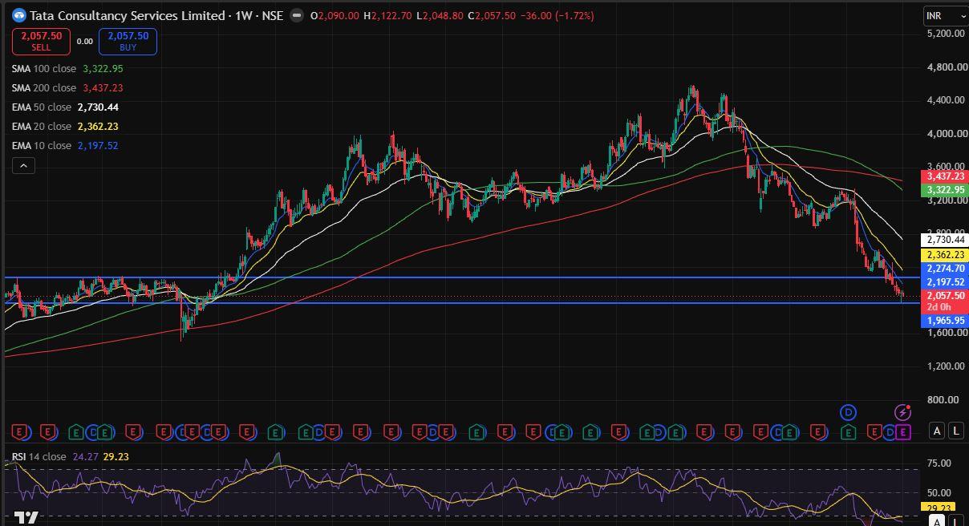Click the red 3,437.23 price axis label
969x526 pixels.
[946, 176]
